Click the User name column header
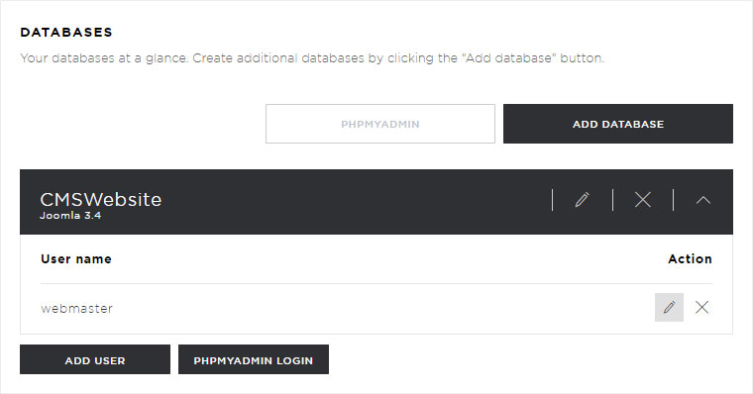 (76, 259)
